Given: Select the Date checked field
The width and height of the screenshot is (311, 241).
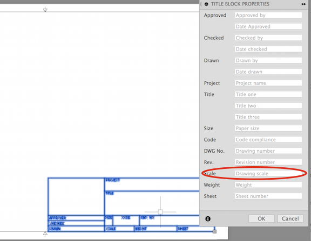Looking at the screenshot, I should coord(268,49).
